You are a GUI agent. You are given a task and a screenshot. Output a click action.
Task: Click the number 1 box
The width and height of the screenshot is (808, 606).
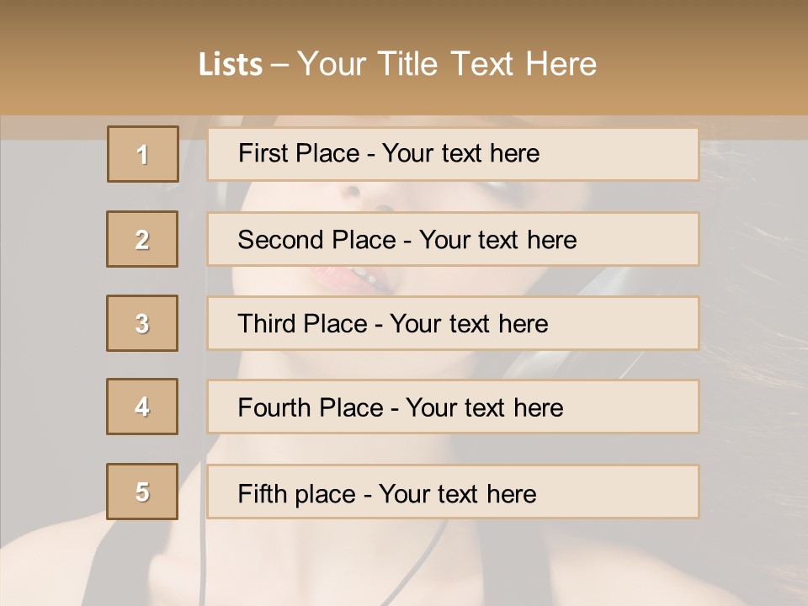[x=143, y=154]
